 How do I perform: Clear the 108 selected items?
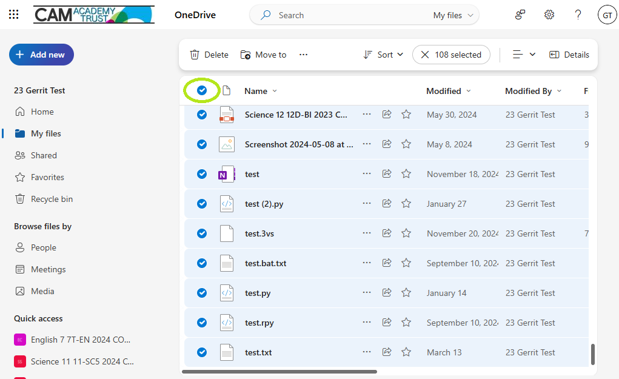(451, 55)
